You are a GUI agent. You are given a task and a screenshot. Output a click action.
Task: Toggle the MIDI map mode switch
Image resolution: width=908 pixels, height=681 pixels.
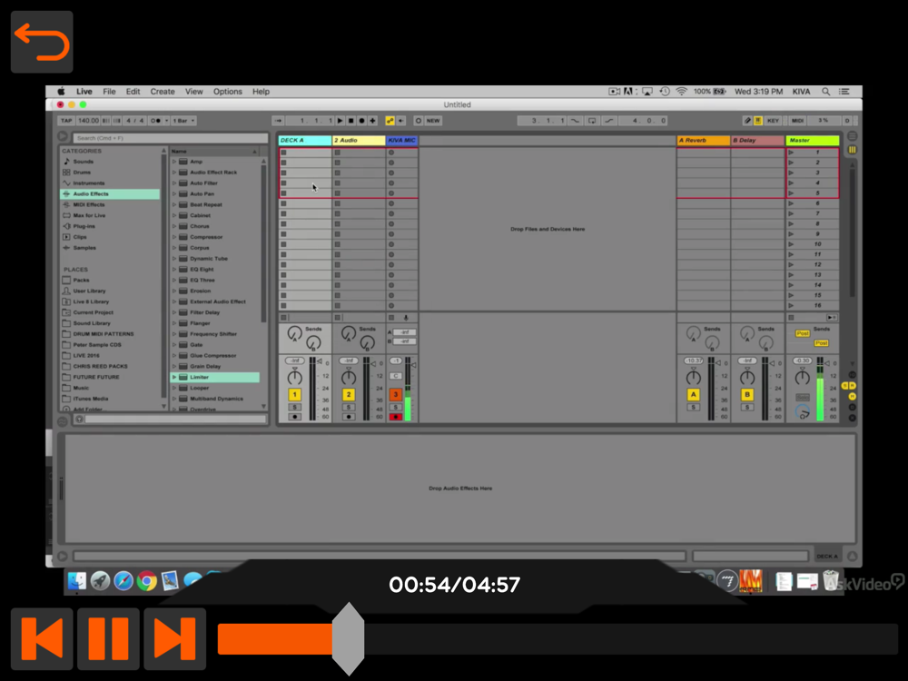coord(797,121)
